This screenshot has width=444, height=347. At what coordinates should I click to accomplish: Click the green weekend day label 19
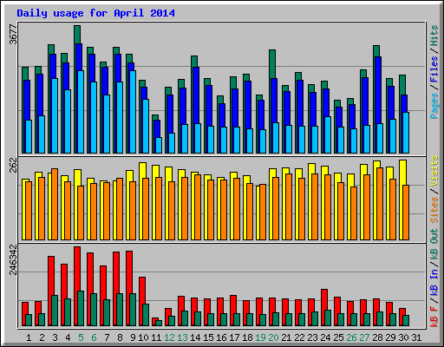pyautogui.click(x=260, y=337)
